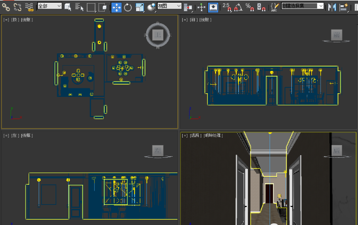This screenshot has height=225, width=358.
Task: Toggle the 2.5D Snaps button
Action: click(x=227, y=7)
